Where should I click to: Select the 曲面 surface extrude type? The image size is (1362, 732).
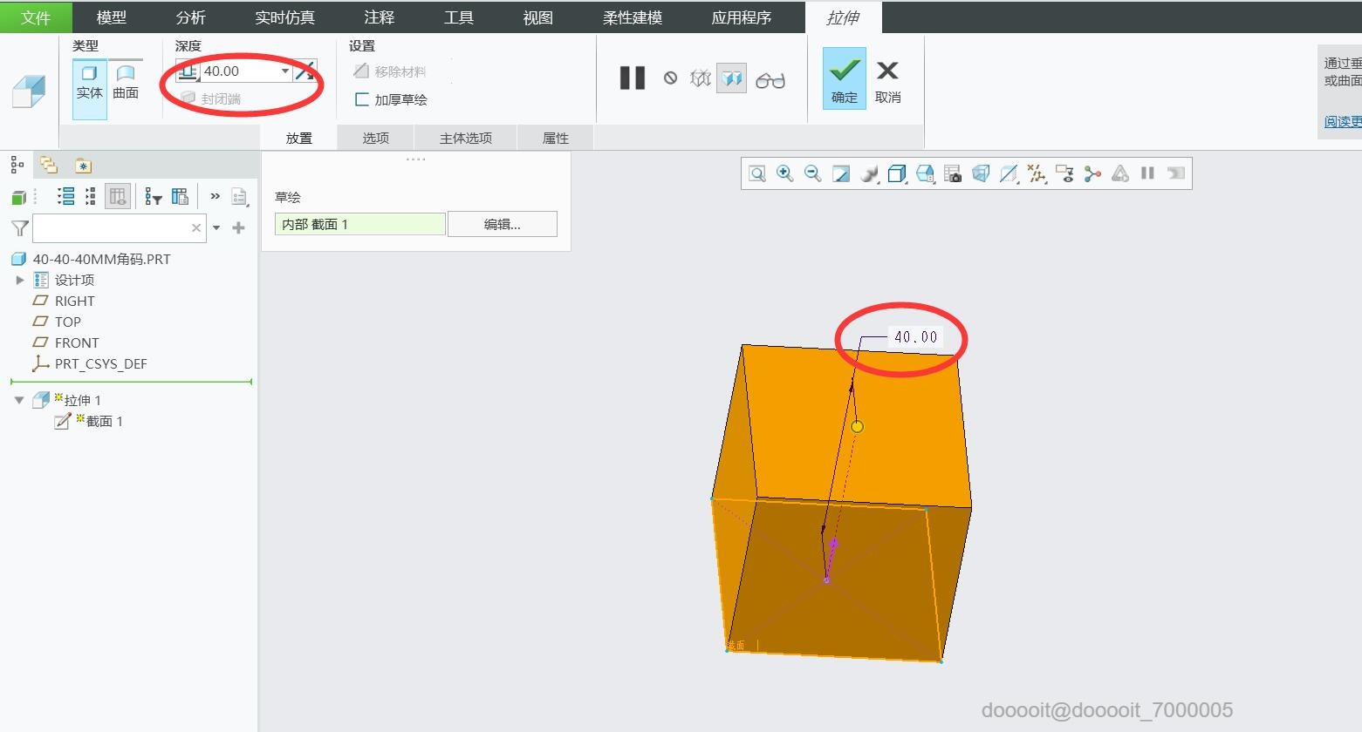click(x=126, y=83)
